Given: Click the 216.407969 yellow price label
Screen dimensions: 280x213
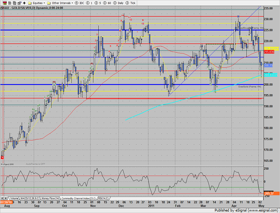Looking at the screenshot, I should pos(271,49).
